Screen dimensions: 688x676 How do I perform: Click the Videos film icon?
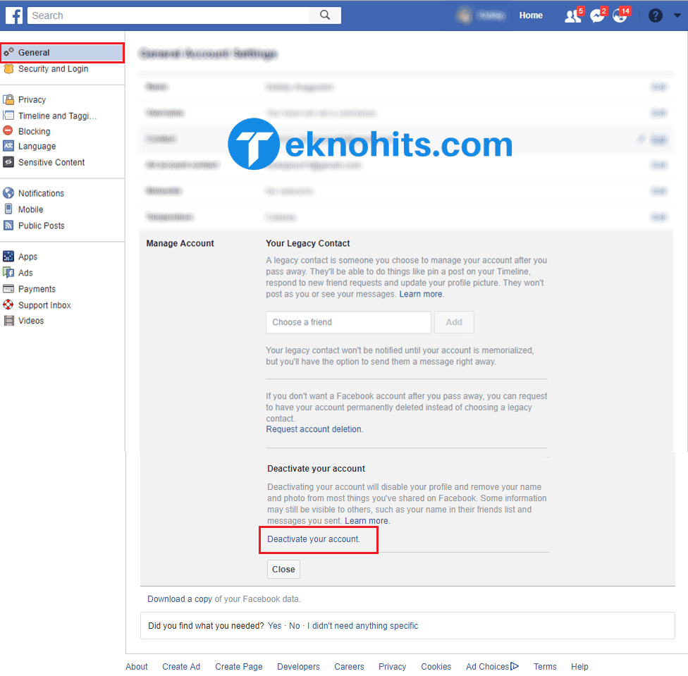(8, 321)
